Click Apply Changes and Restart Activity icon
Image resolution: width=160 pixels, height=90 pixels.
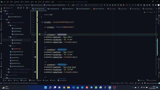point(107,5)
